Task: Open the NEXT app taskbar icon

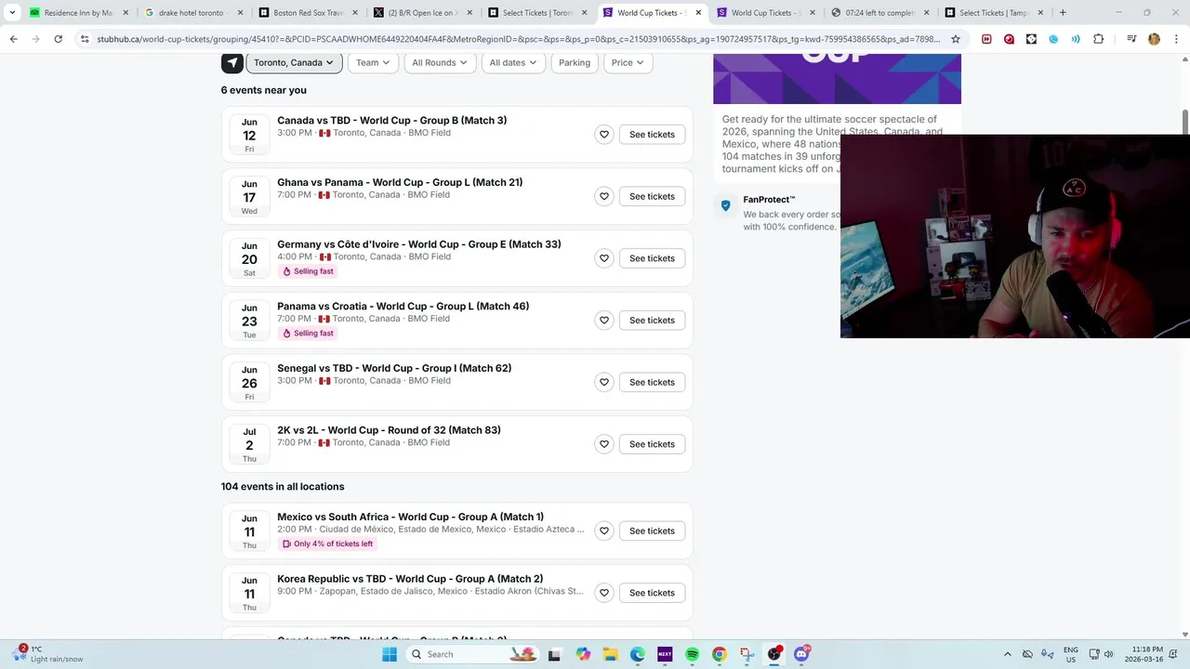Action: (x=665, y=654)
